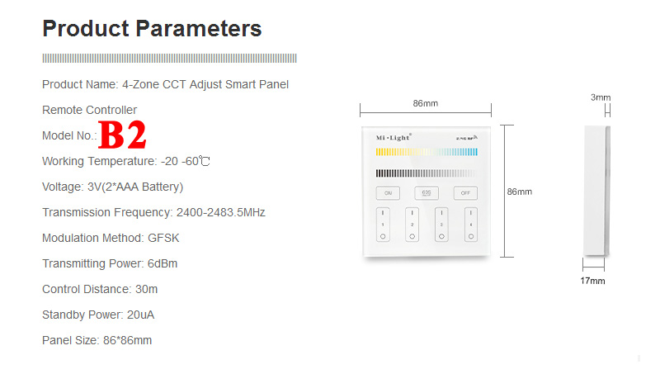Tap the ON button on the panel

click(x=388, y=193)
